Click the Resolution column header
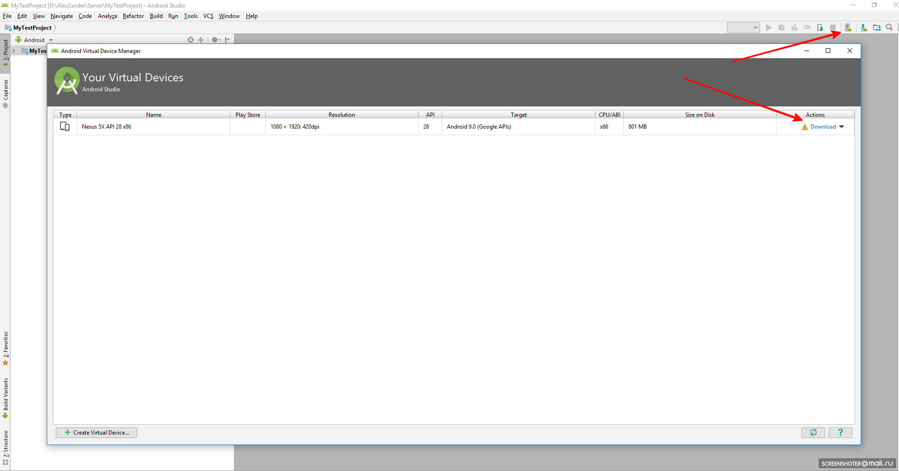Image resolution: width=899 pixels, height=471 pixels. coord(342,114)
